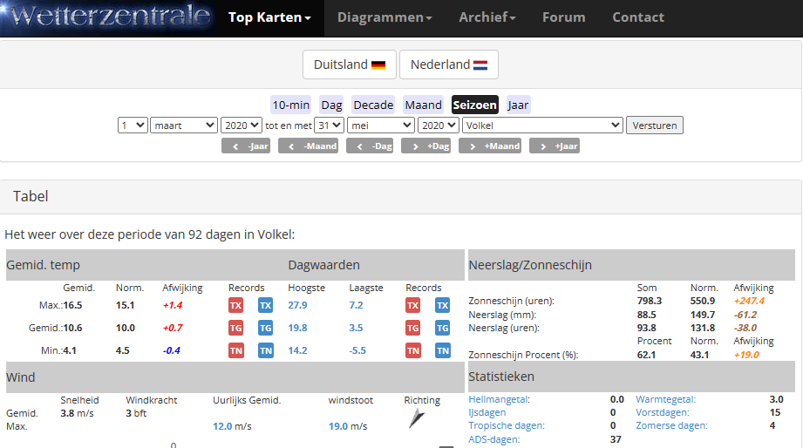Step back one day using -Dag
This screenshot has width=803, height=448.
click(x=370, y=146)
